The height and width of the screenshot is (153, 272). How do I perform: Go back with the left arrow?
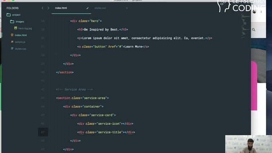click(42, 8)
